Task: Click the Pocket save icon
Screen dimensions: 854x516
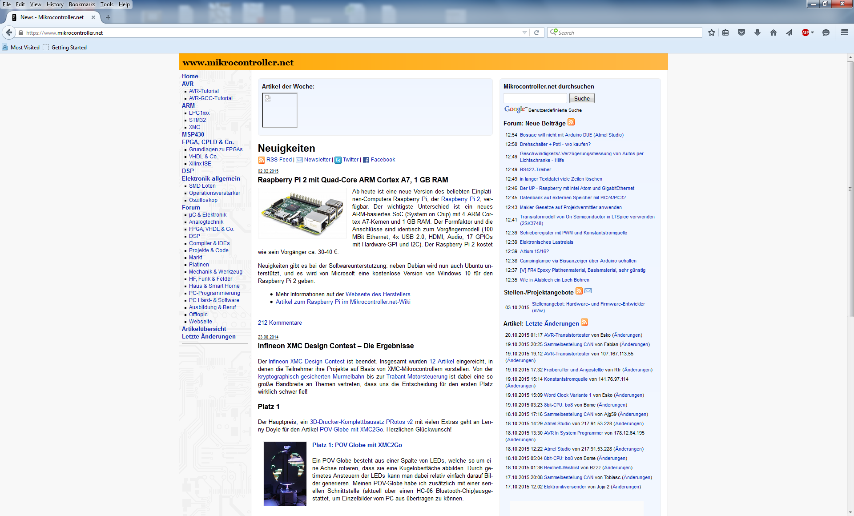Action: point(741,32)
